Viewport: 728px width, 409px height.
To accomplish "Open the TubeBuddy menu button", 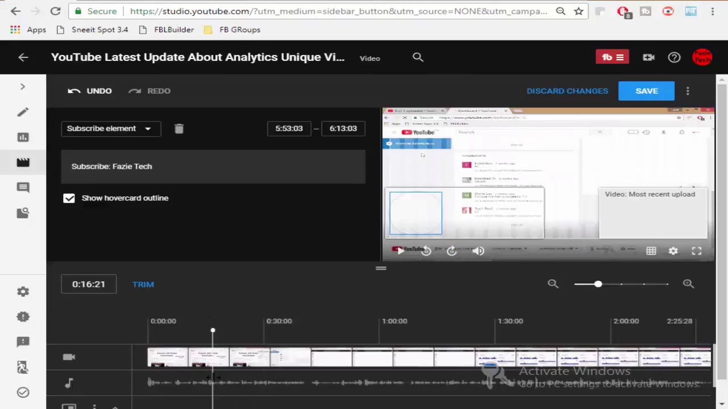I will tap(612, 57).
